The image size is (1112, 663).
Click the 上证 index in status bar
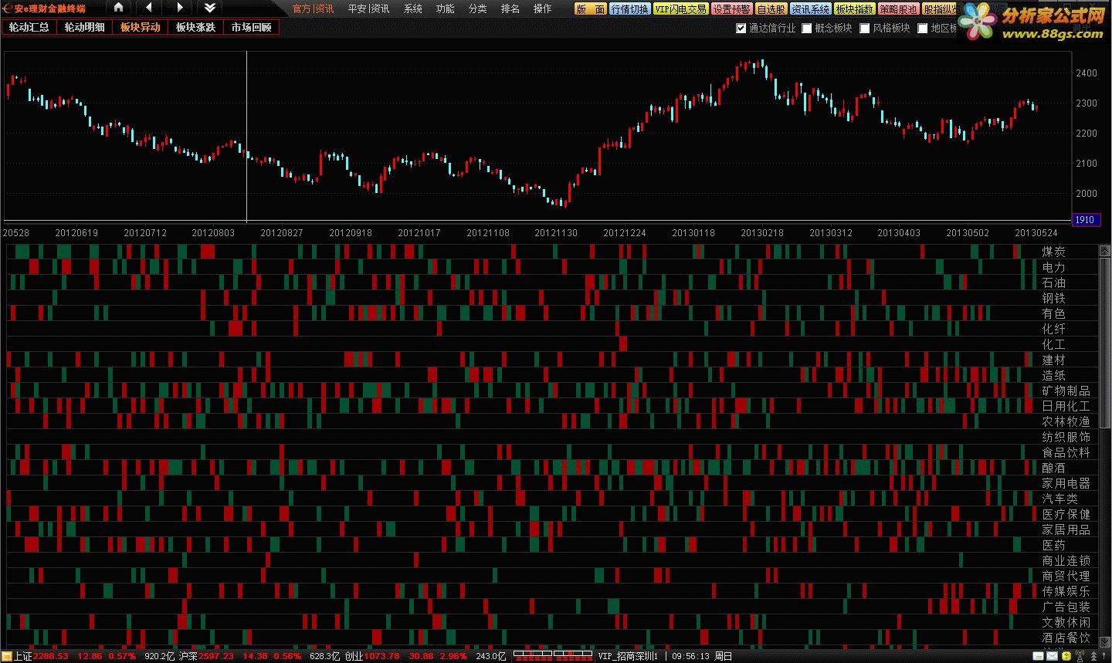pos(23,656)
